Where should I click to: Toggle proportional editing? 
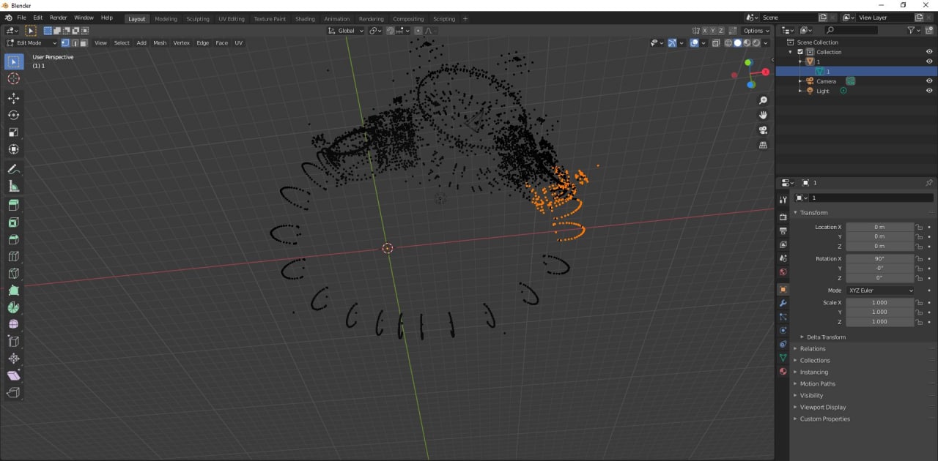pos(418,31)
